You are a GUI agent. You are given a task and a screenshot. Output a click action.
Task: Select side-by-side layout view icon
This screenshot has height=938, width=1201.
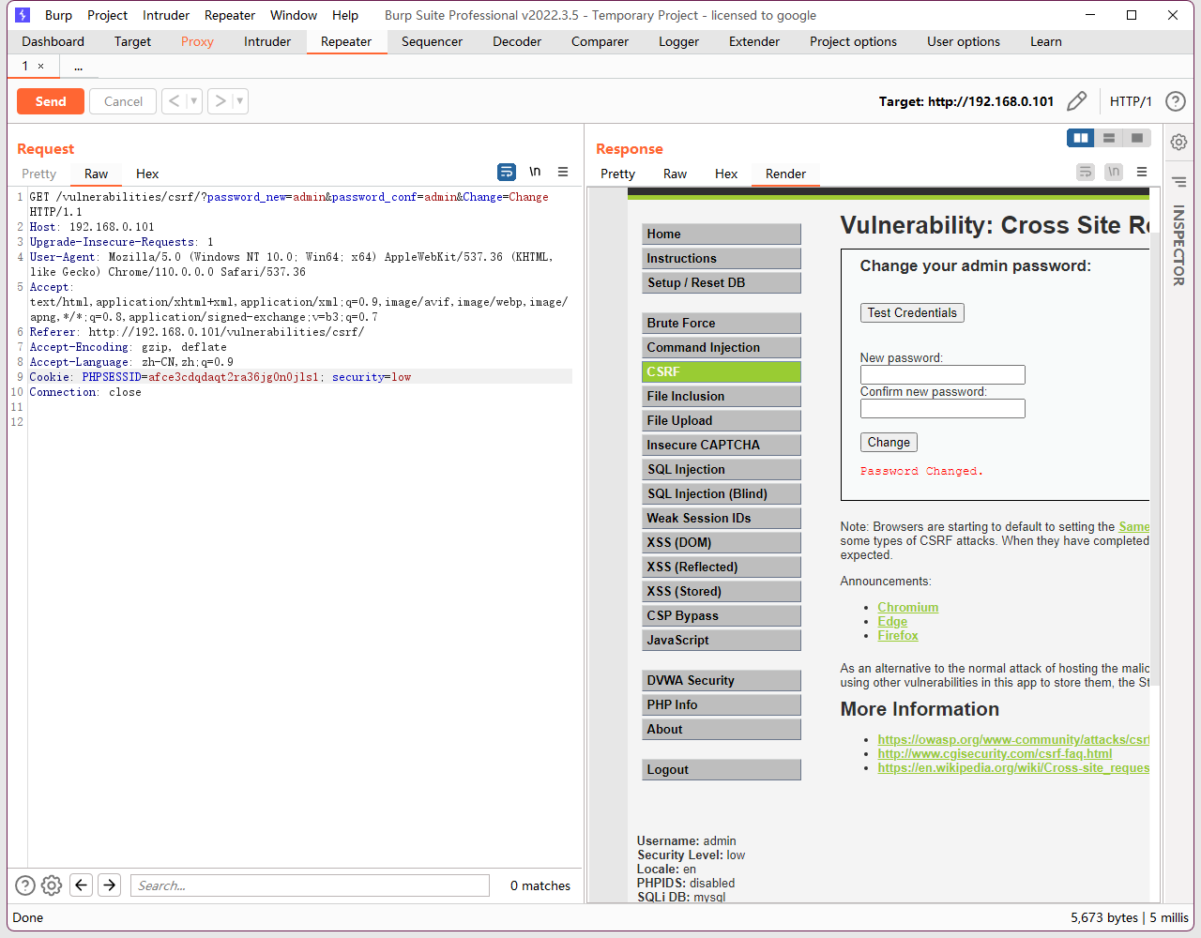pyautogui.click(x=1081, y=138)
